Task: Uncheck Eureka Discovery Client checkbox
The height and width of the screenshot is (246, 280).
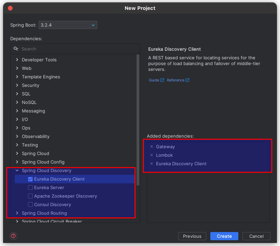Action: pyautogui.click(x=30, y=179)
